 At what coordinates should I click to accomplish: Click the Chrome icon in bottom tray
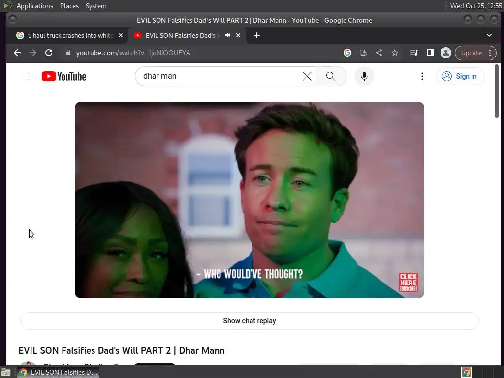click(466, 372)
